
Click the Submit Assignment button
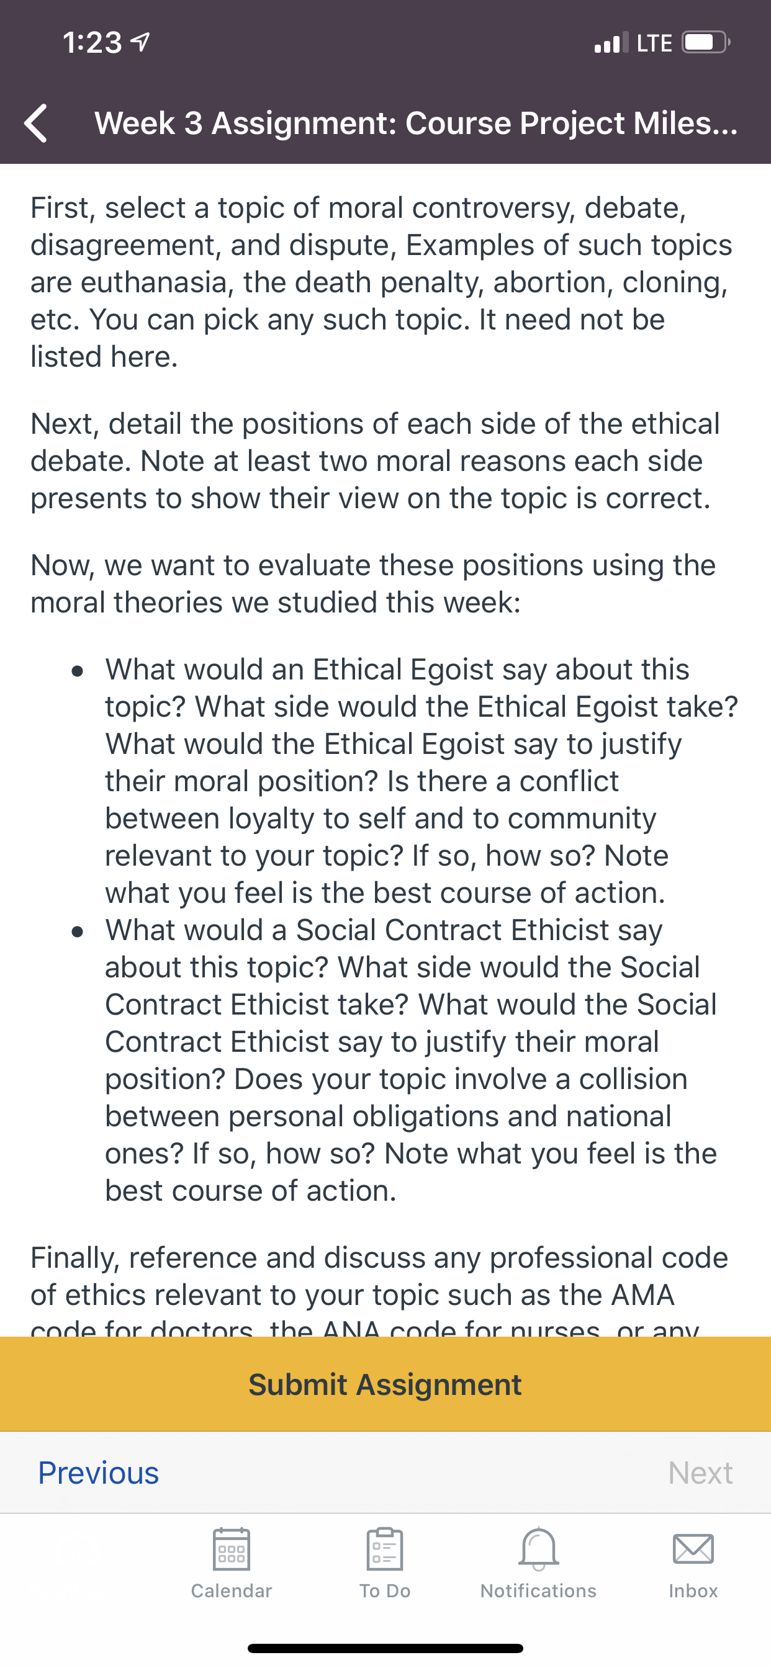click(385, 1384)
